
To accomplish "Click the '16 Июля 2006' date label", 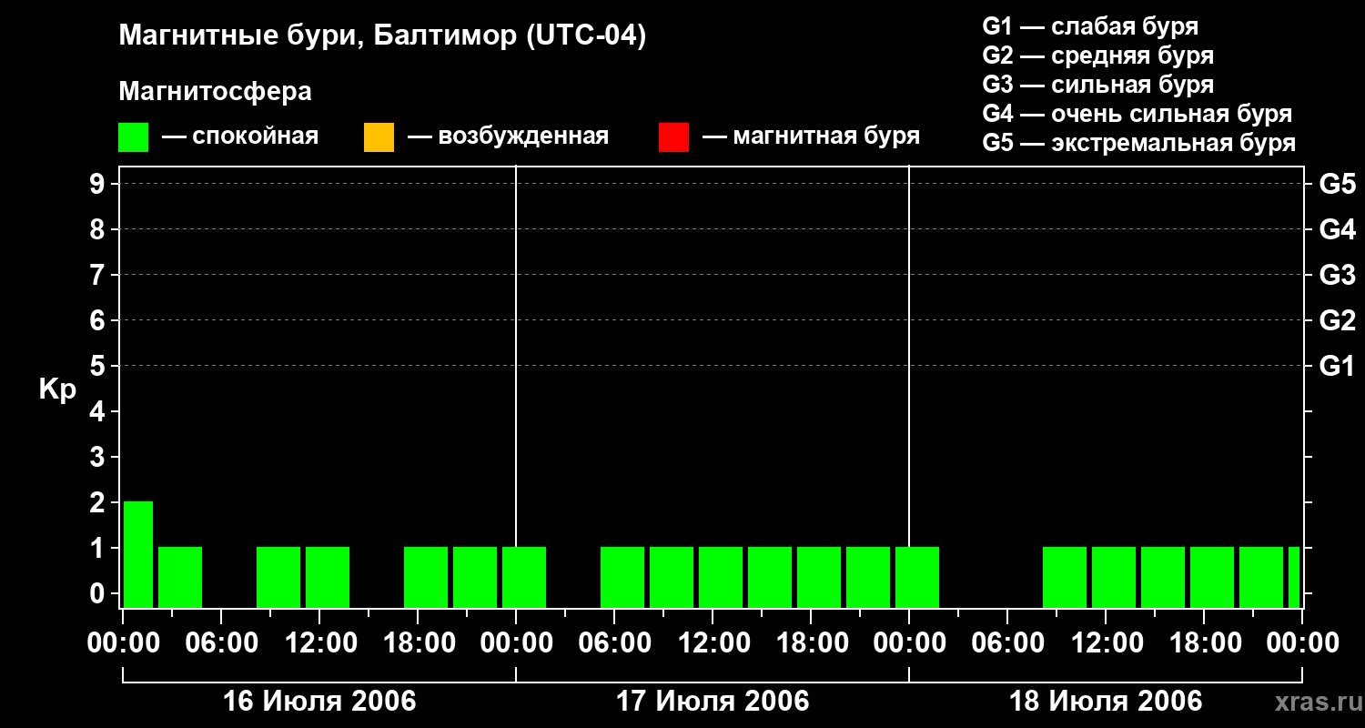I will pyautogui.click(x=319, y=702).
